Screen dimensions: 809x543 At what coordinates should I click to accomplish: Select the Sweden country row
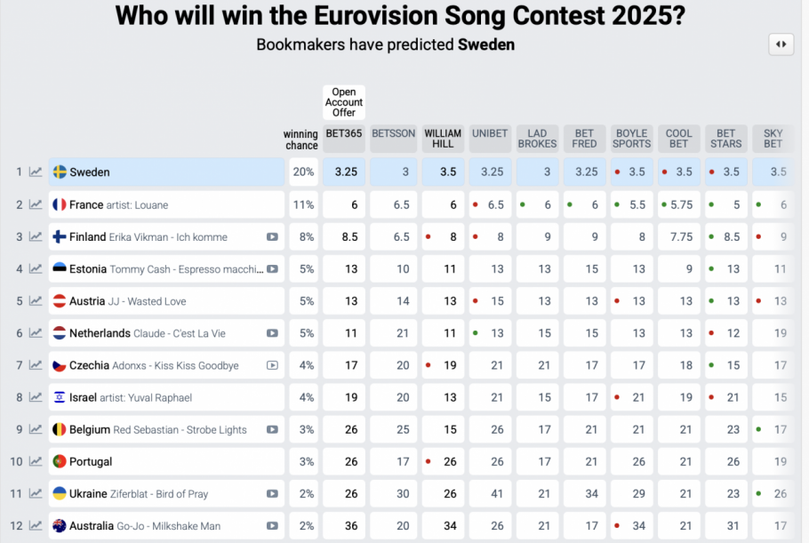pos(166,172)
